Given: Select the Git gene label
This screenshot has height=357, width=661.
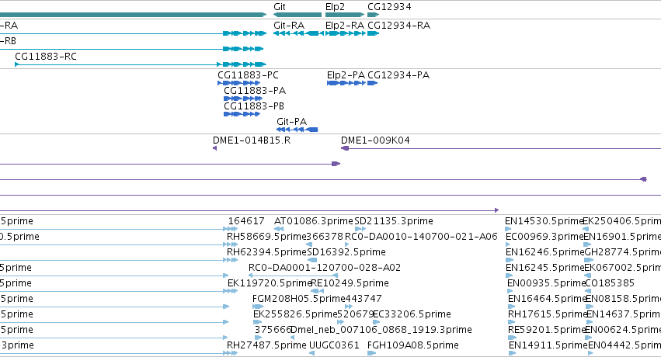Looking at the screenshot, I should 280,7.
